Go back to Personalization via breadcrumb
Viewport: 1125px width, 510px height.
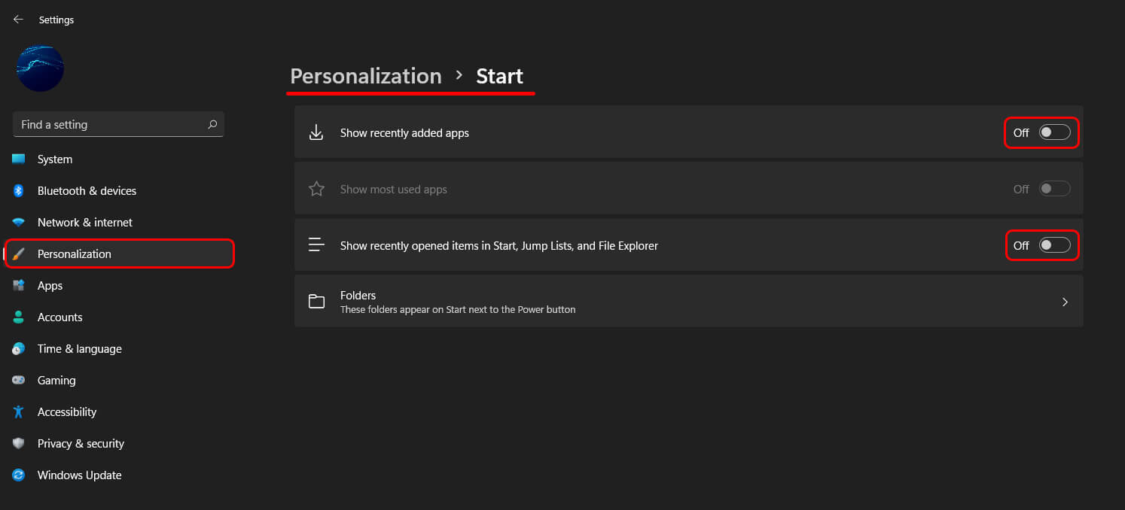366,76
